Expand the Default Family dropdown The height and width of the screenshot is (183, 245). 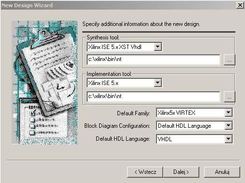pyautogui.click(x=228, y=113)
